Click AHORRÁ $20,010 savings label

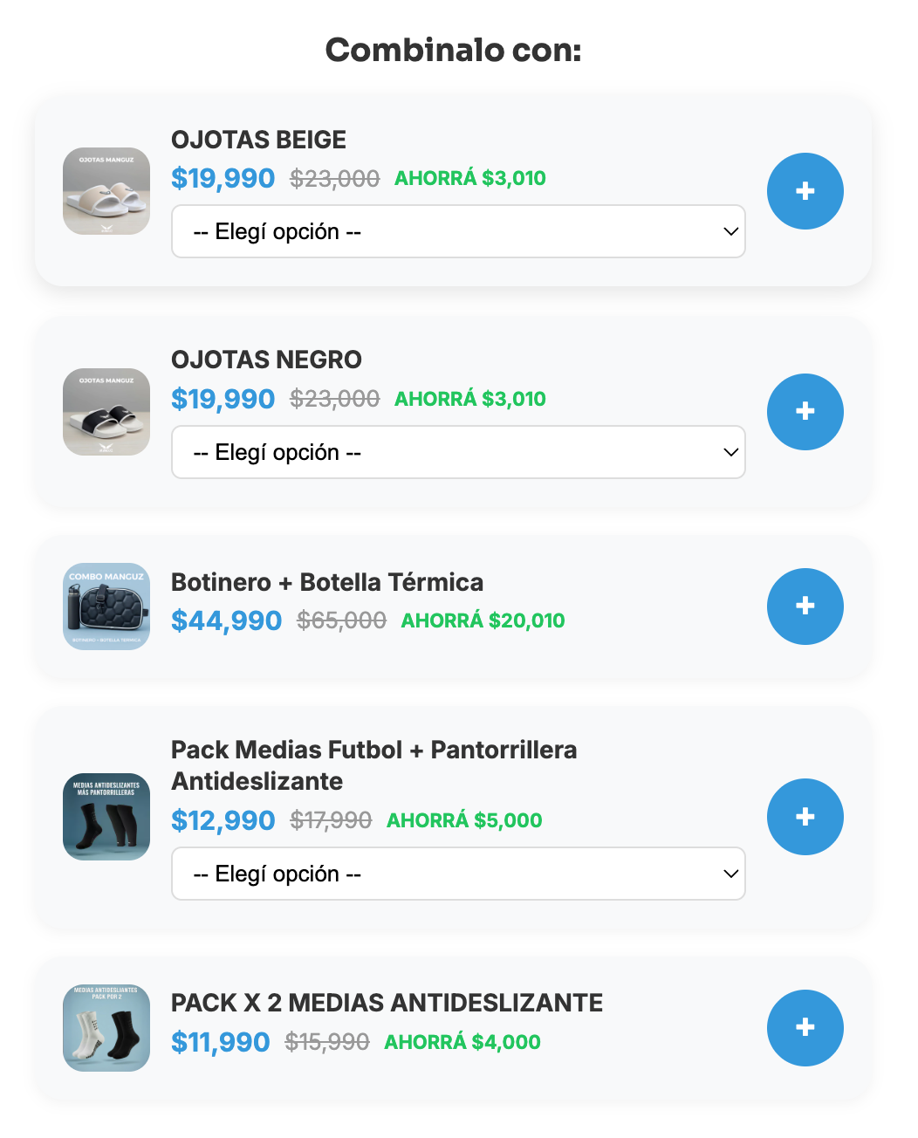tap(483, 620)
